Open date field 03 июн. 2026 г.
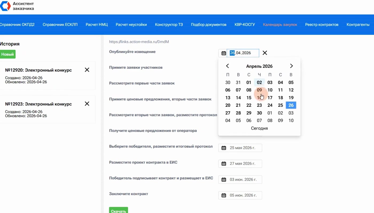The width and height of the screenshot is (374, 213). tap(240, 179)
